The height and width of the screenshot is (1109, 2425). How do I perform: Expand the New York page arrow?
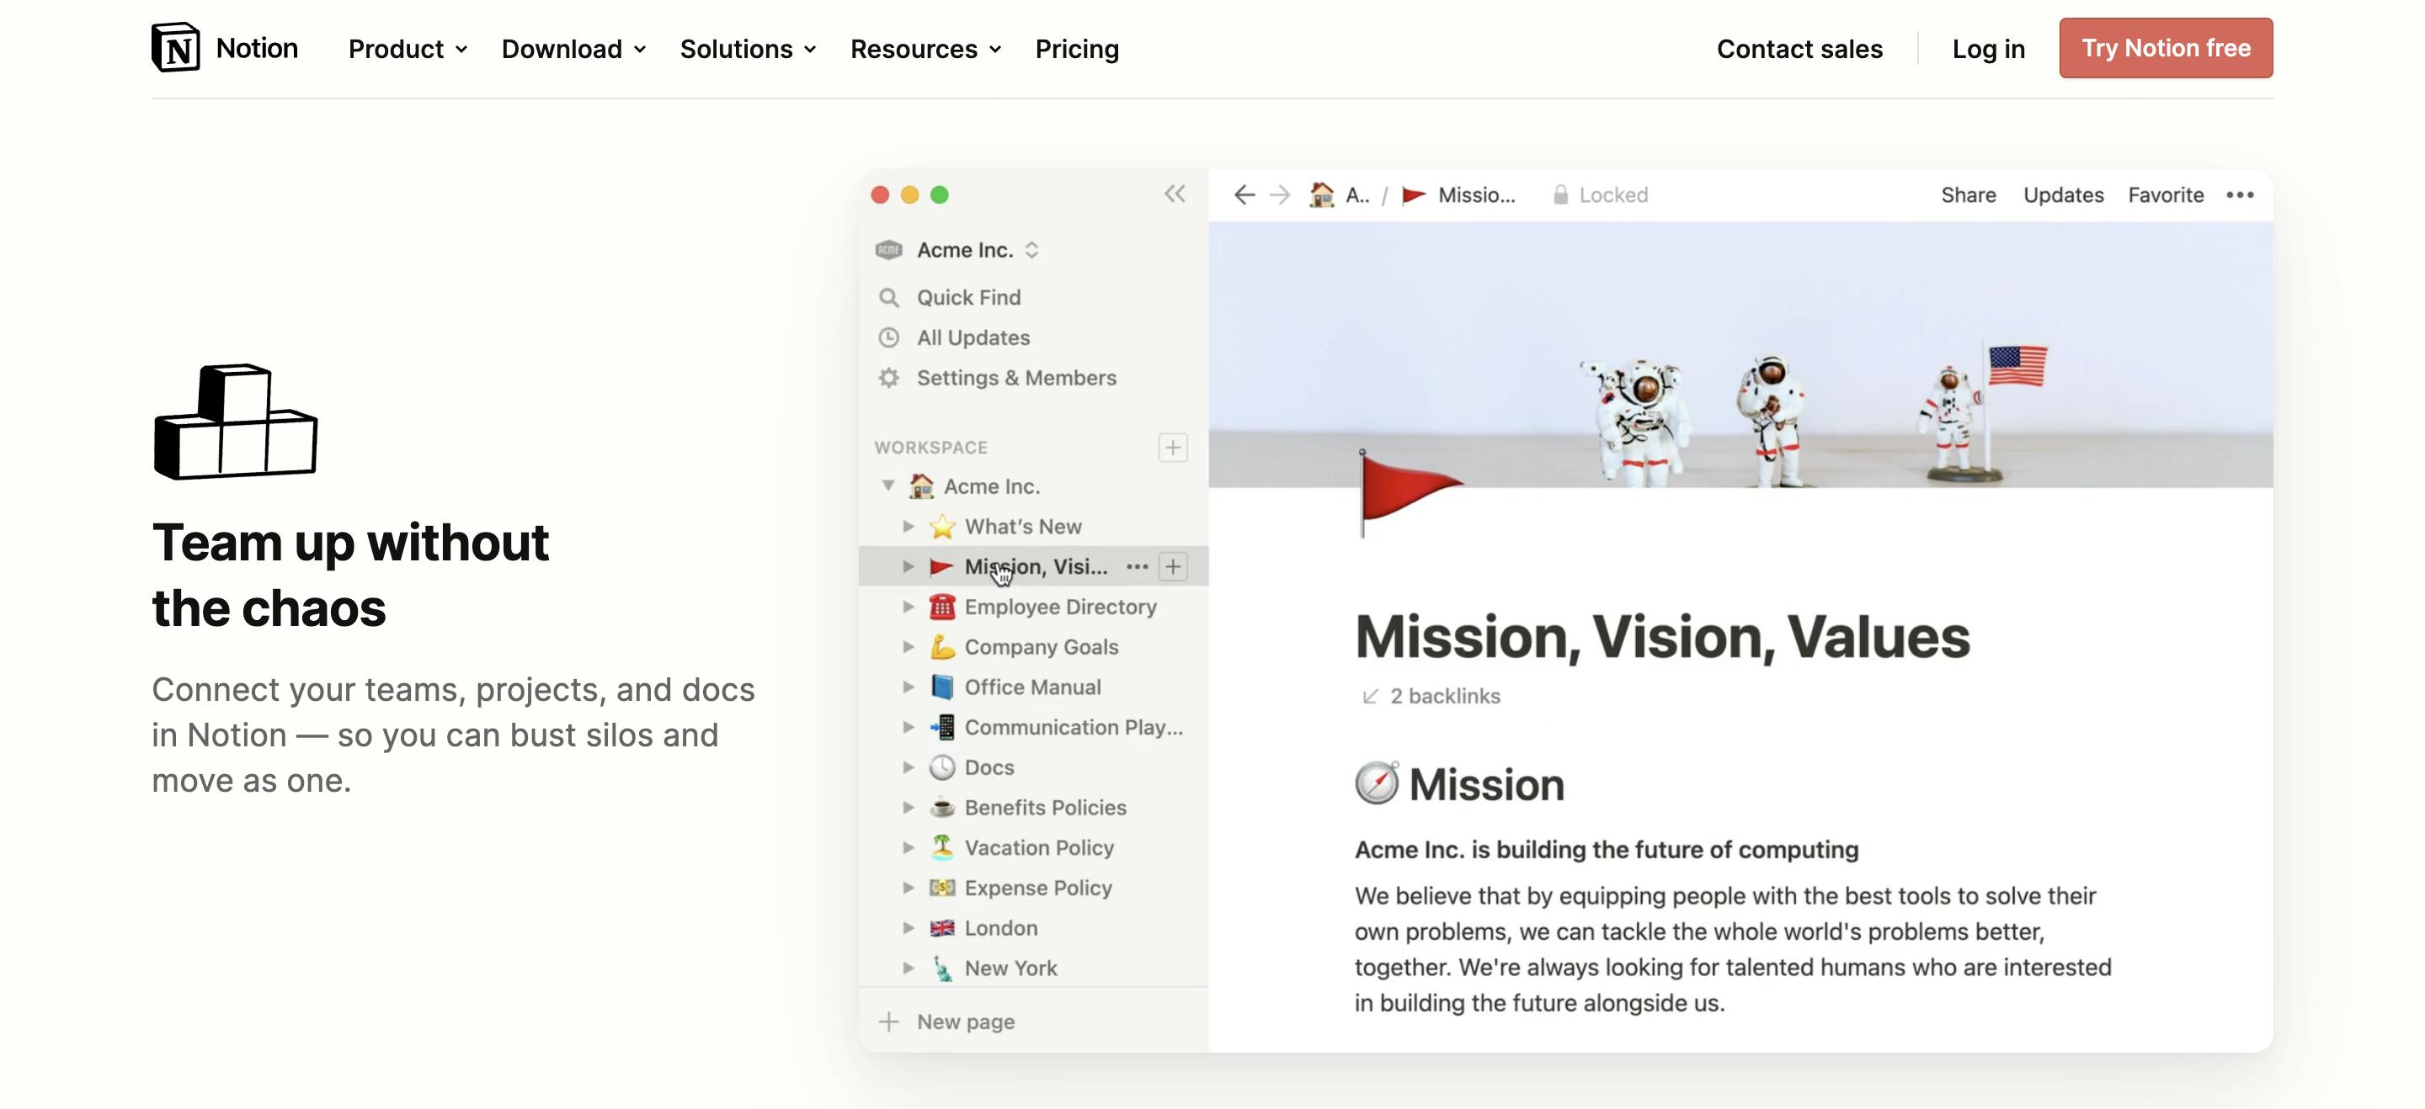pyautogui.click(x=909, y=968)
